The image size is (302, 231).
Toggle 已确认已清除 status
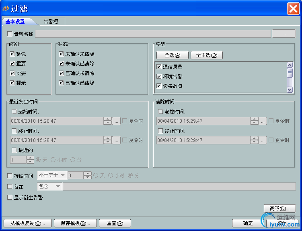61,83
